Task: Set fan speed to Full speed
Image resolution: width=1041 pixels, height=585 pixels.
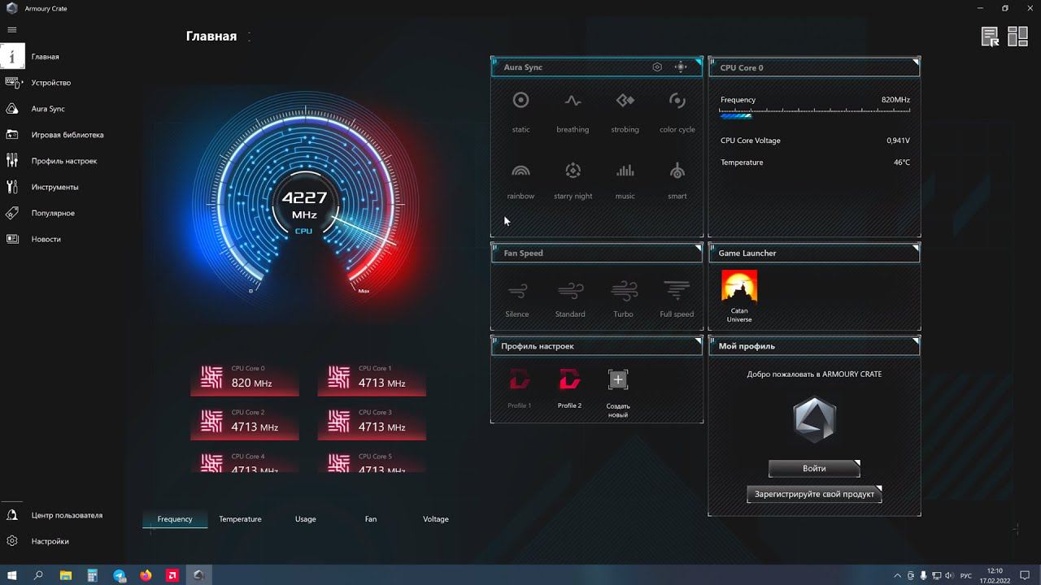Action: click(677, 299)
